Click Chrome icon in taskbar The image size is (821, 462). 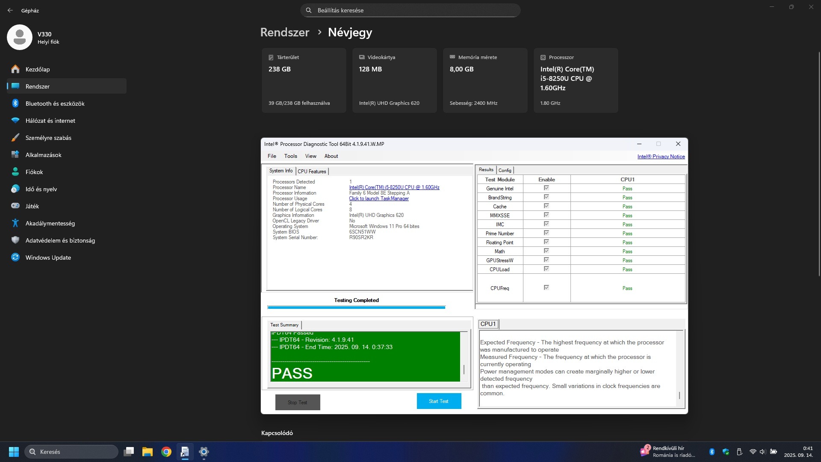tap(166, 452)
